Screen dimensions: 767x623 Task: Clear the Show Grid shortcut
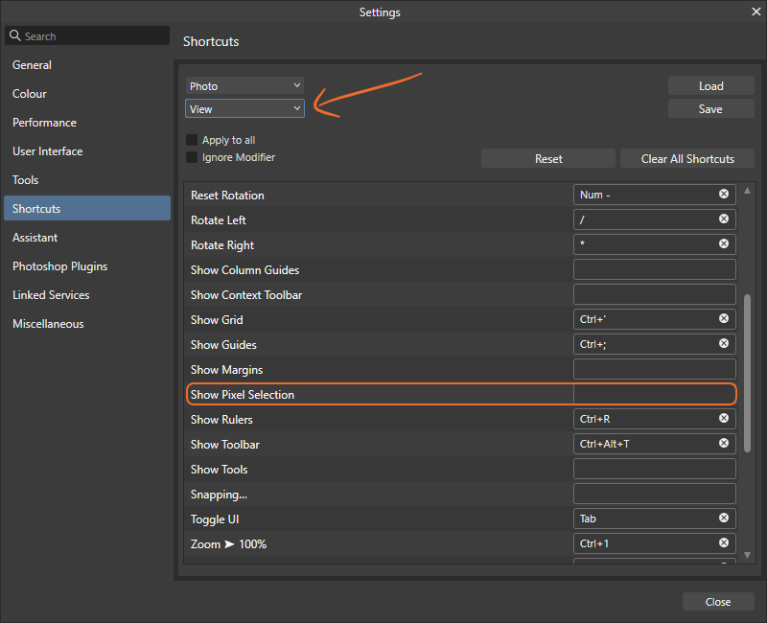pyautogui.click(x=724, y=318)
